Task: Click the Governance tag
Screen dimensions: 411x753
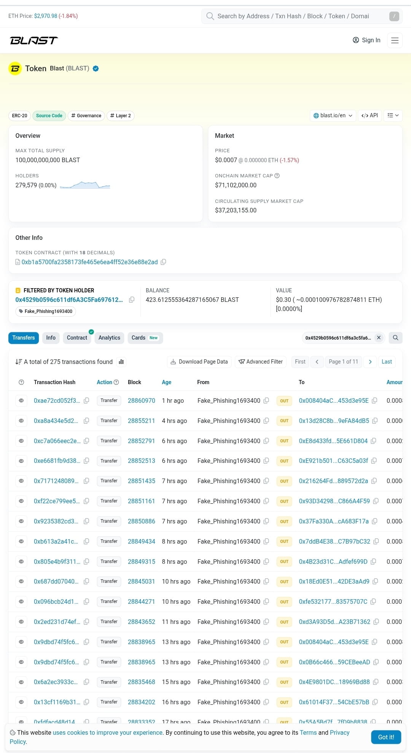Action: pos(86,116)
